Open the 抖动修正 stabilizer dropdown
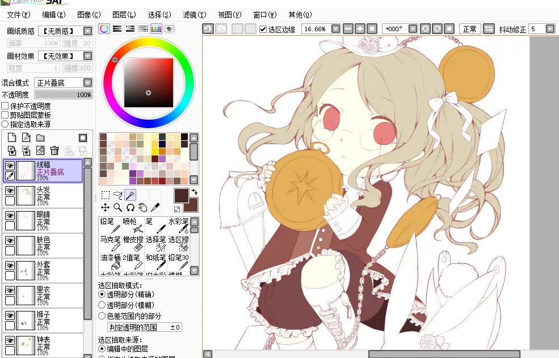 (550, 29)
